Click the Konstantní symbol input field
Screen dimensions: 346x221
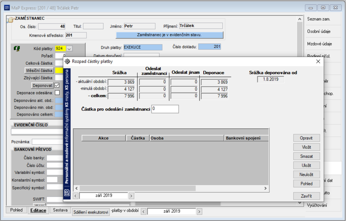pyautogui.click(x=52, y=180)
